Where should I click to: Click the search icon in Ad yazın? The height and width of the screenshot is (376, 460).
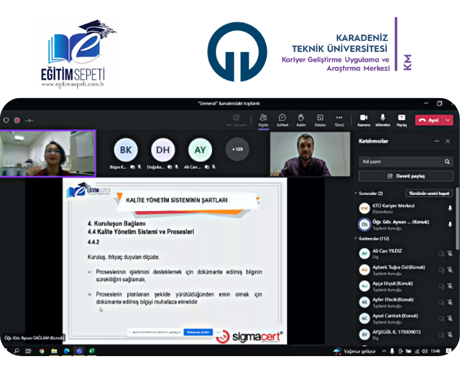(x=448, y=162)
